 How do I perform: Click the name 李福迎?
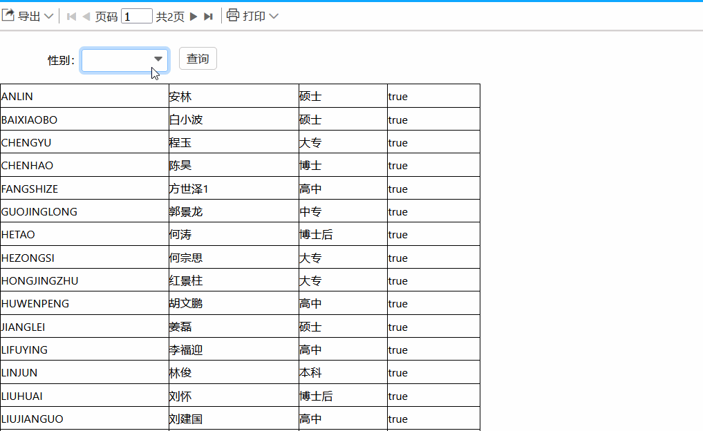point(186,349)
